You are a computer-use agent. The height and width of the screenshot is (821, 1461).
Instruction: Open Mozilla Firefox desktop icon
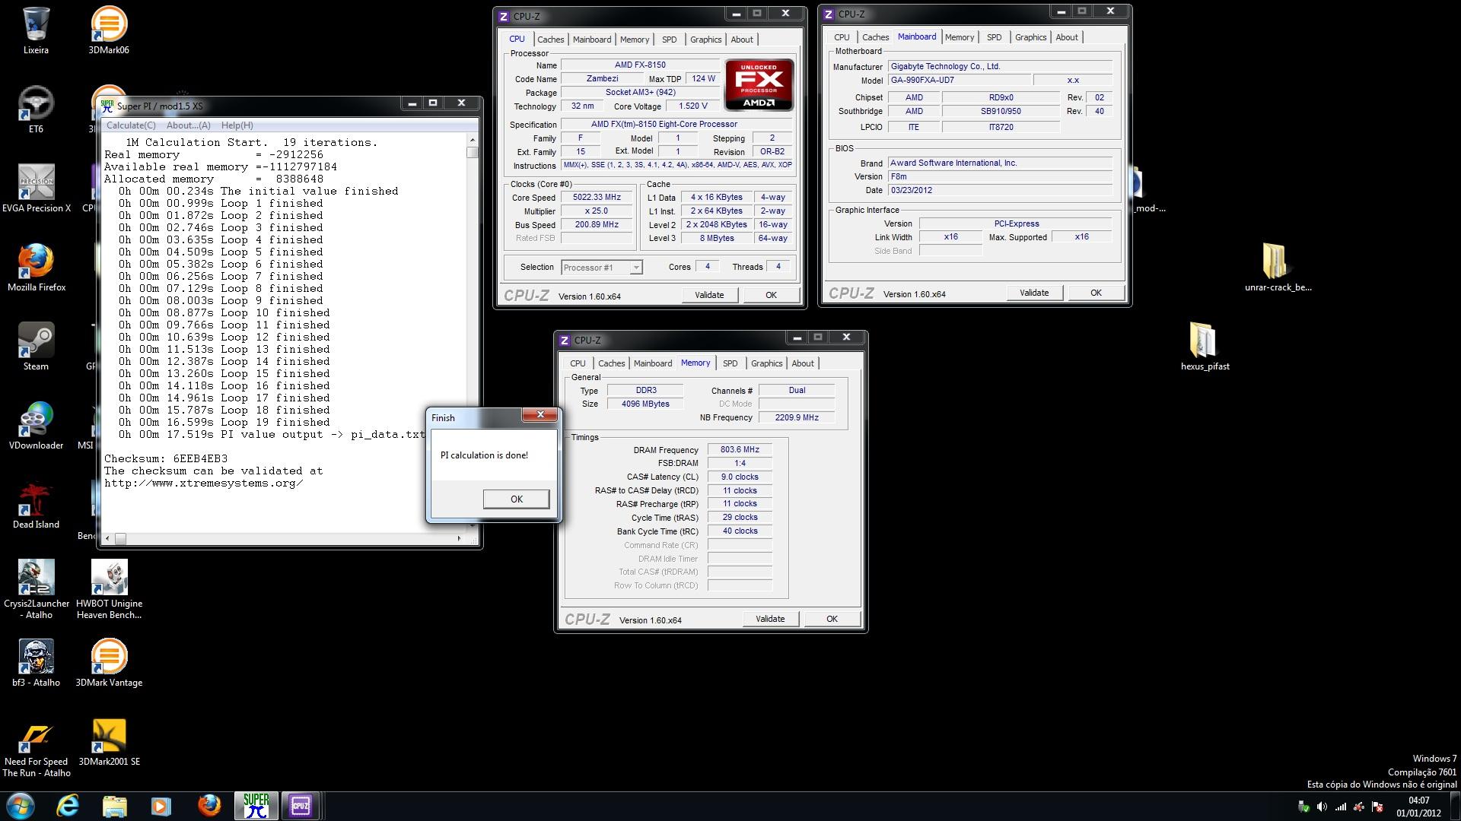point(36,268)
